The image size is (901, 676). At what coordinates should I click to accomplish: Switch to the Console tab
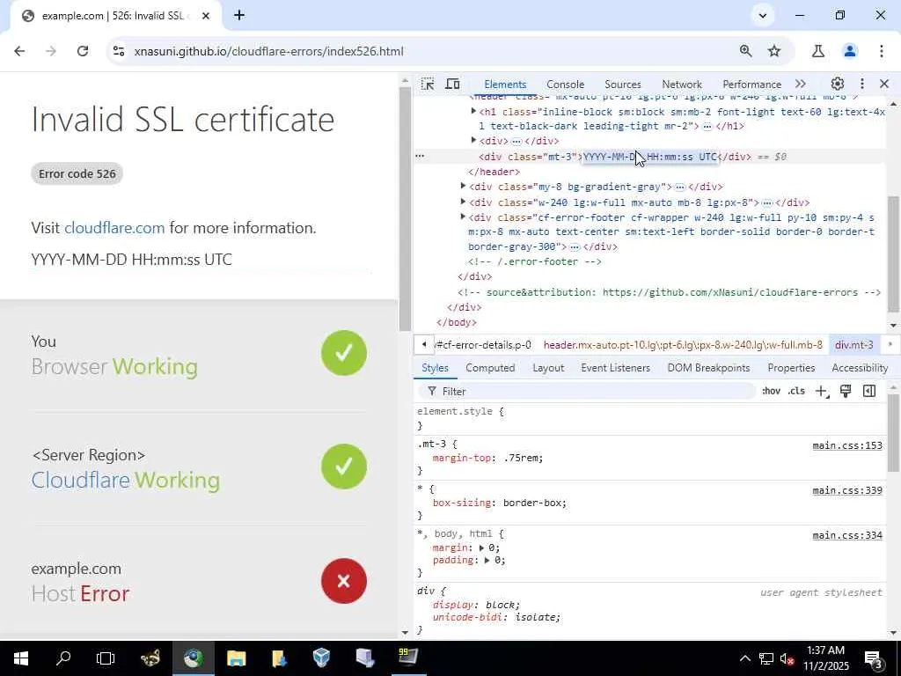tap(565, 84)
